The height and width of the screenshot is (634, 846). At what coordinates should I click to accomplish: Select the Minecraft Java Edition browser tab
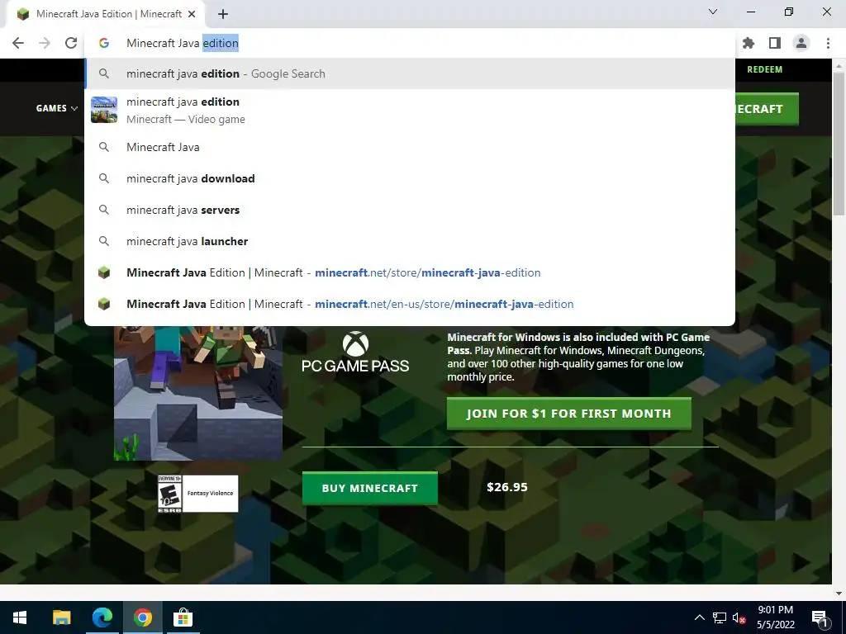point(105,15)
